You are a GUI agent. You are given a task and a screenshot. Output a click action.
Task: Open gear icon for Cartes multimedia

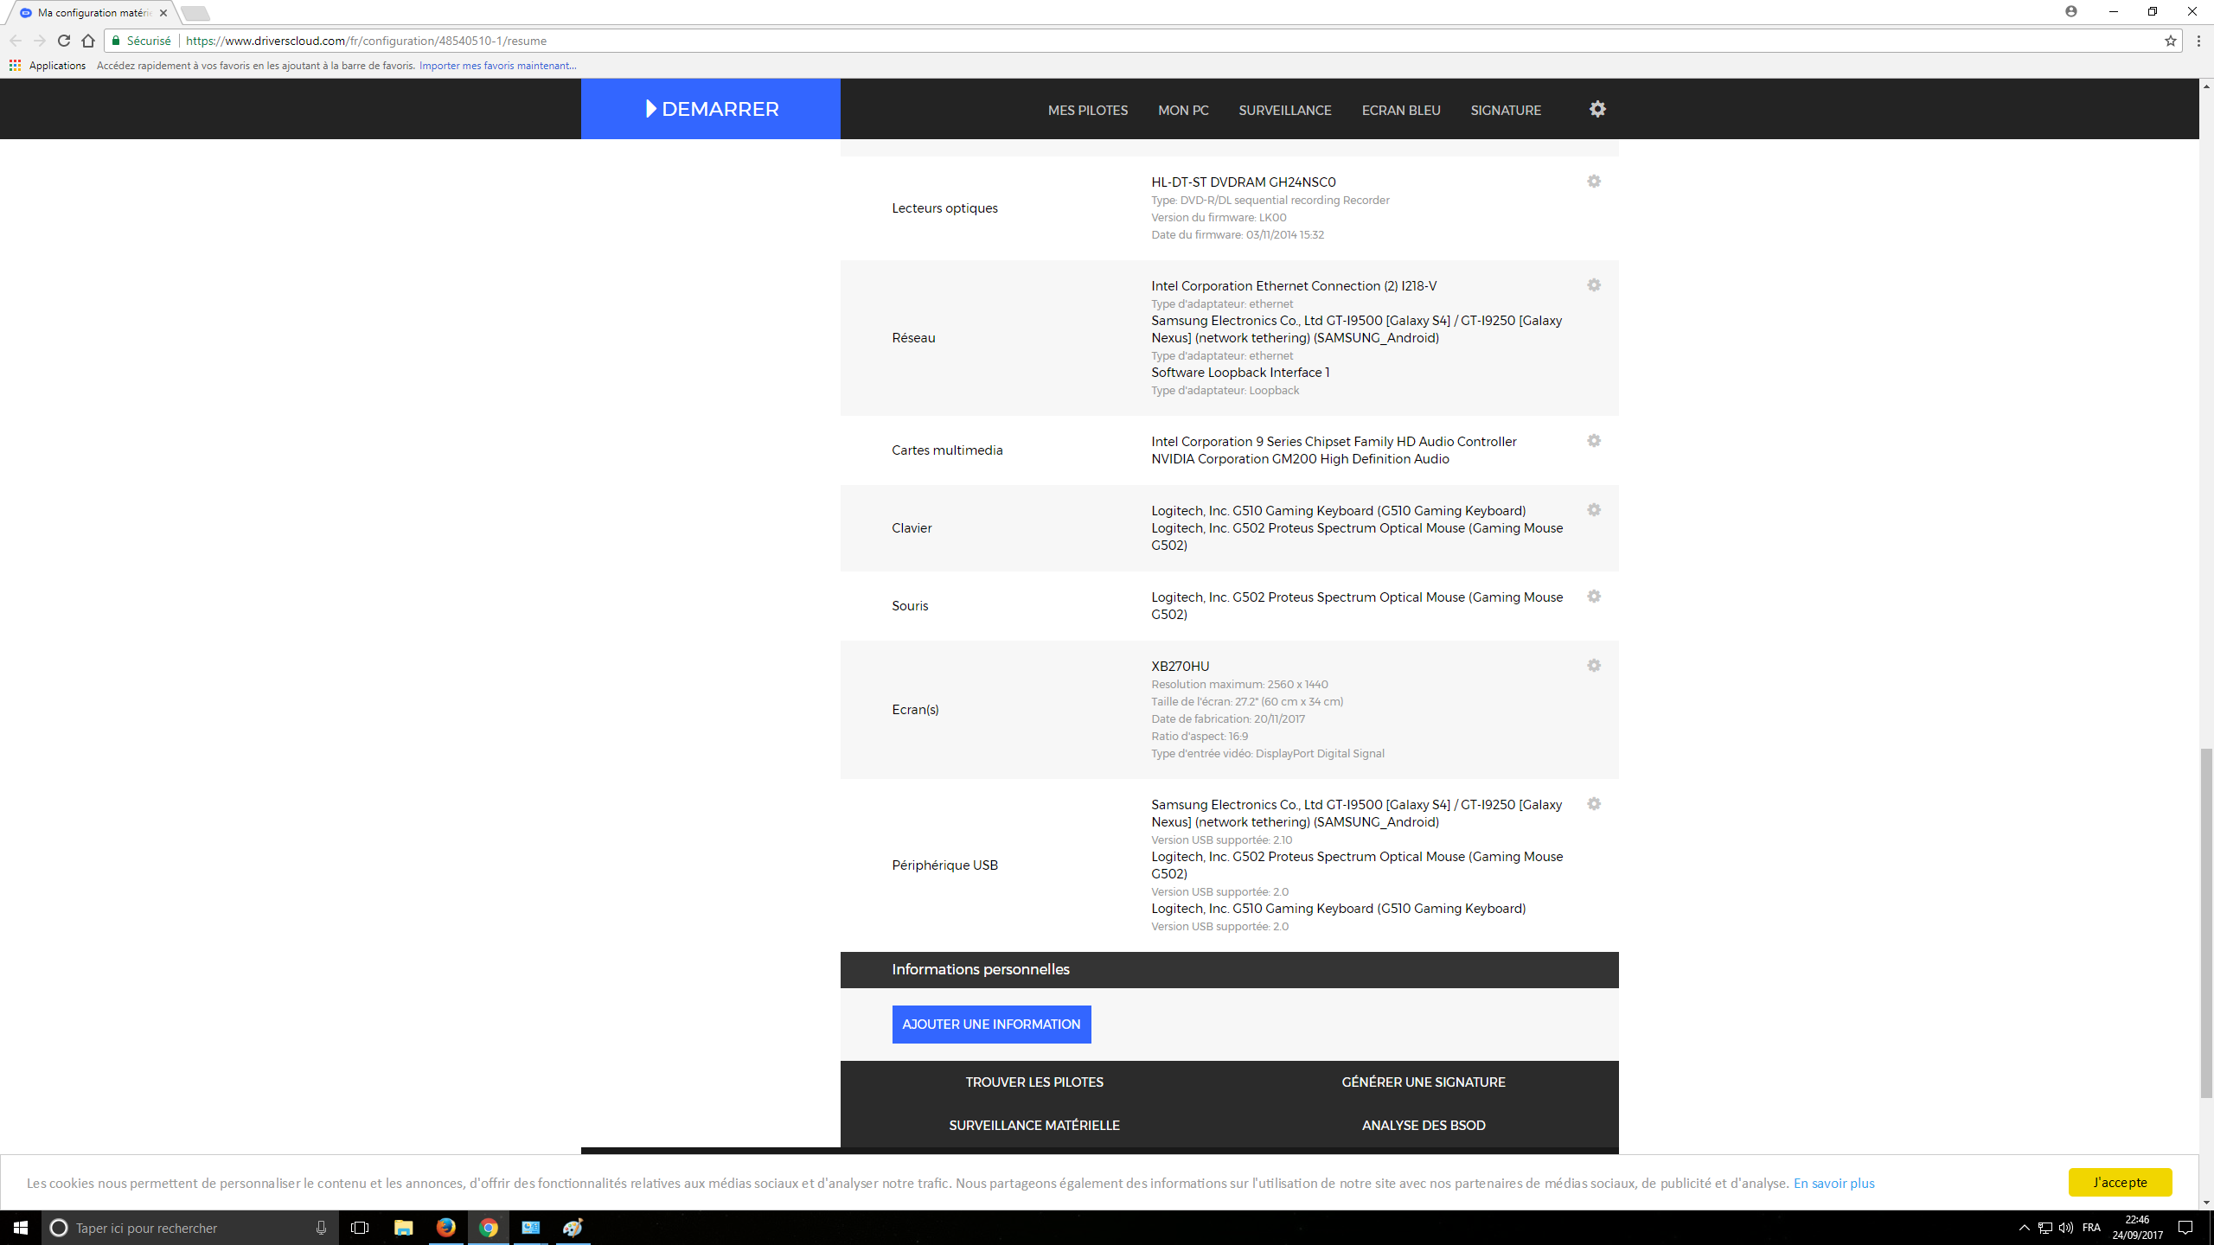[x=1594, y=441]
